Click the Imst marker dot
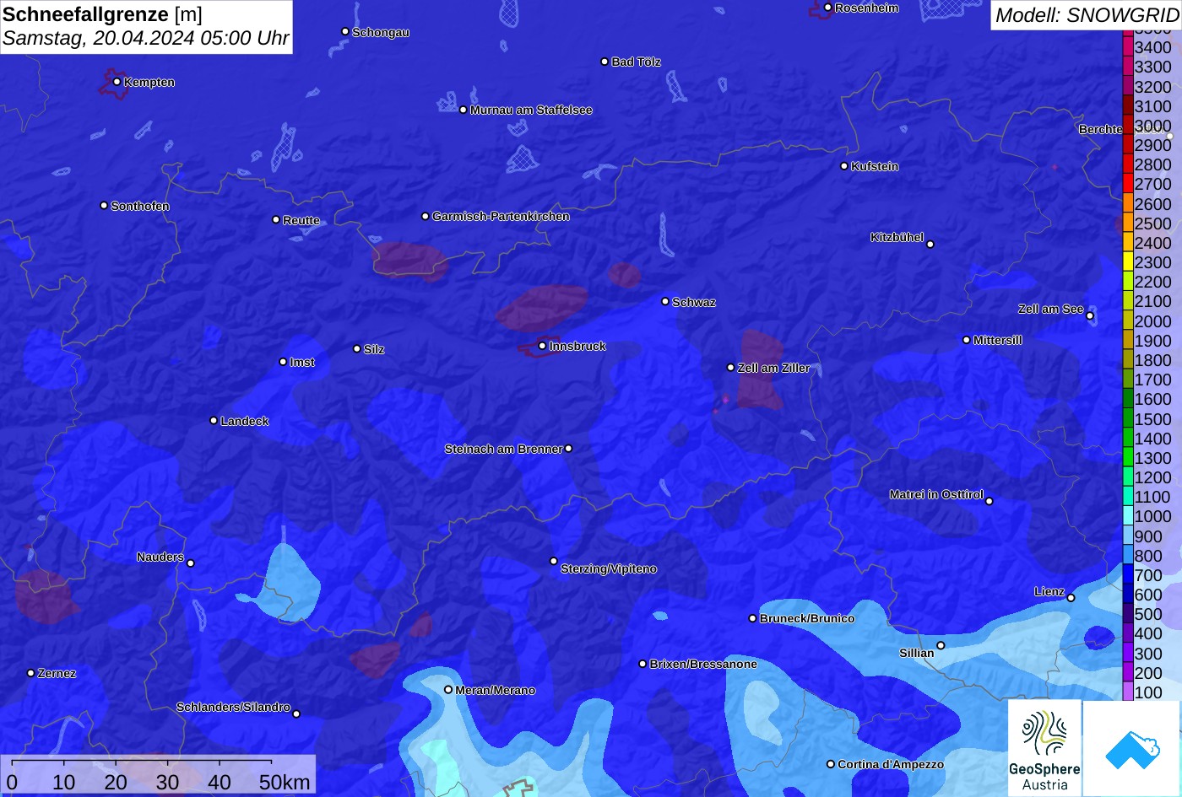1182x797 pixels. point(283,362)
